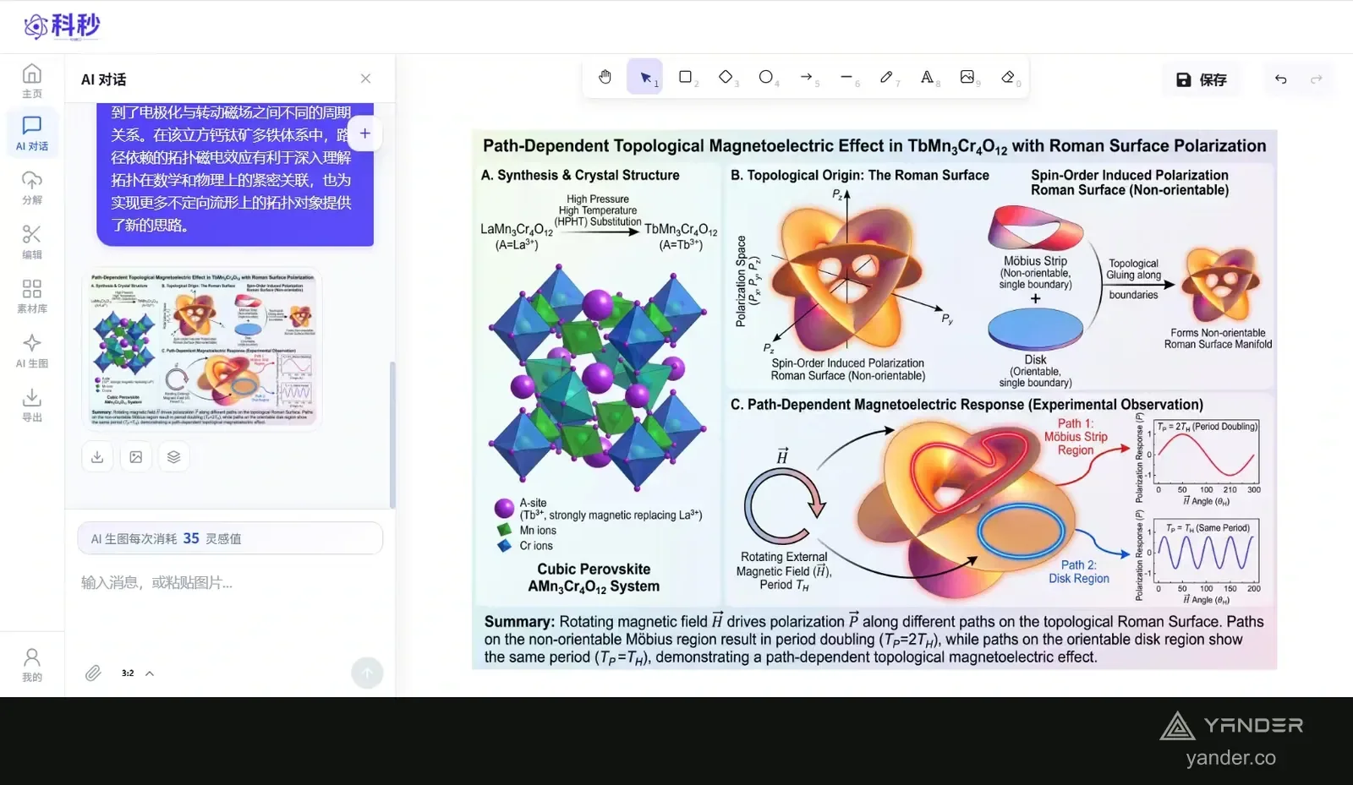Click the layers icon below the chat thumbnail
The height and width of the screenshot is (785, 1353).
pyautogui.click(x=173, y=457)
